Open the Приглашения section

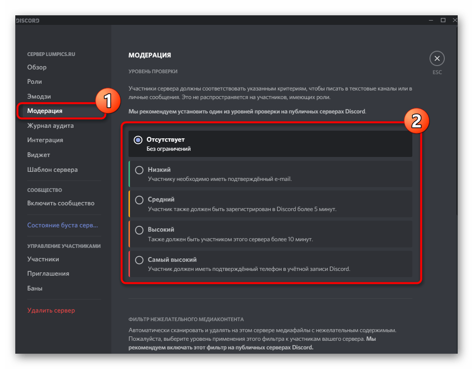pyautogui.click(x=48, y=273)
